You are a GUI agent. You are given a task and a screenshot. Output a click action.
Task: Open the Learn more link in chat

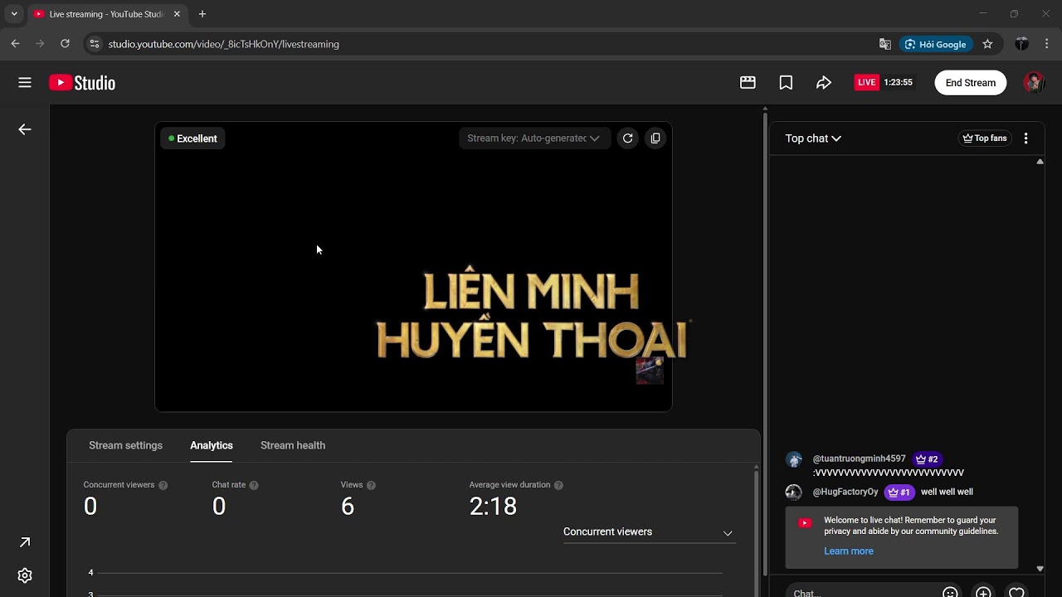pyautogui.click(x=848, y=551)
